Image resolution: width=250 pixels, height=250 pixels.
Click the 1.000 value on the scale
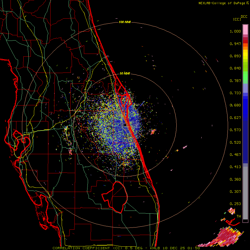coord(235,31)
